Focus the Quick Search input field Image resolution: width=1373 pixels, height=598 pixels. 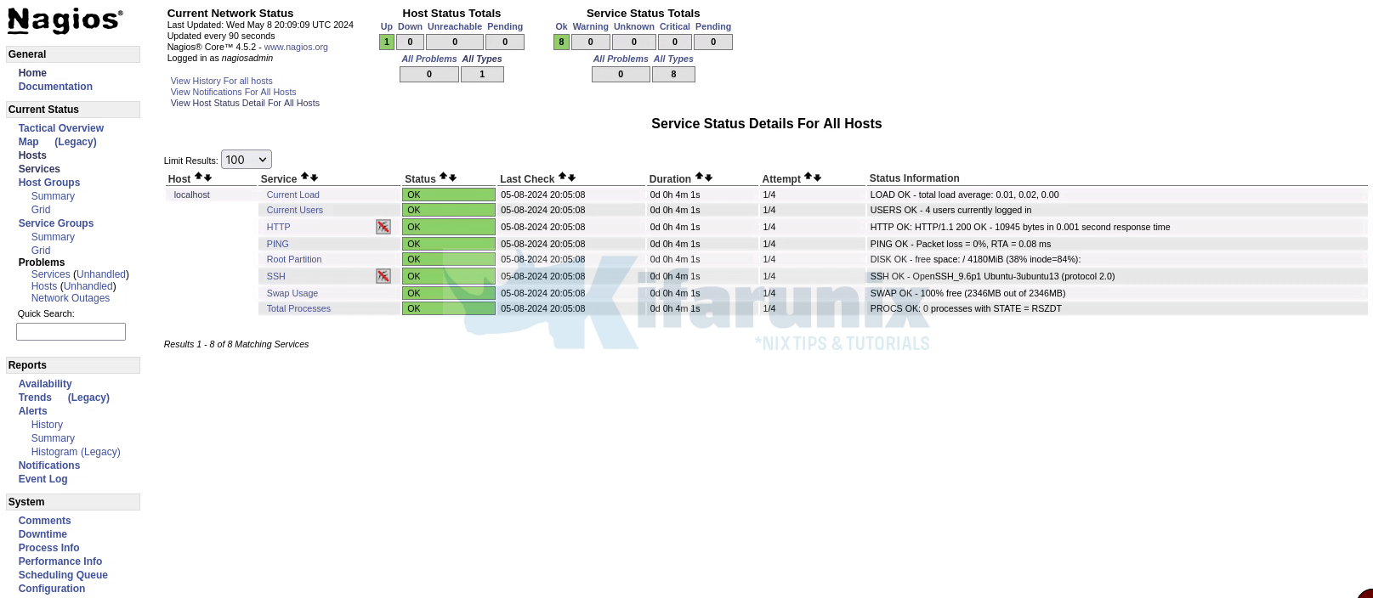71,331
